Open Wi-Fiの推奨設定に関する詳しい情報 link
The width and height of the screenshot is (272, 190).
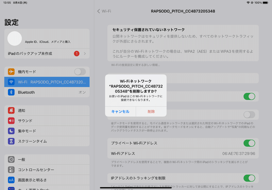point(136,65)
